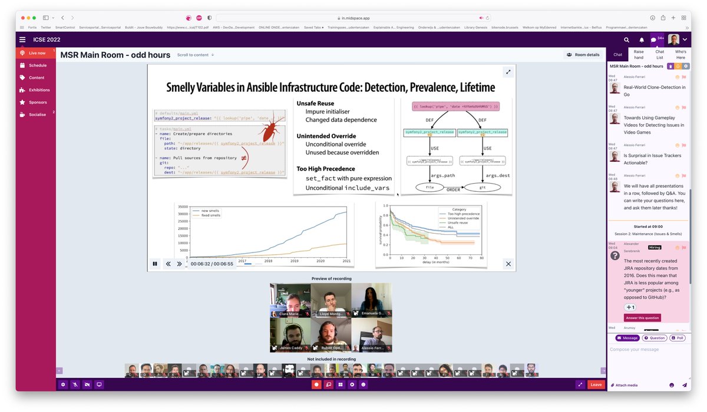Start screen sharing in bottom bar

(99, 384)
